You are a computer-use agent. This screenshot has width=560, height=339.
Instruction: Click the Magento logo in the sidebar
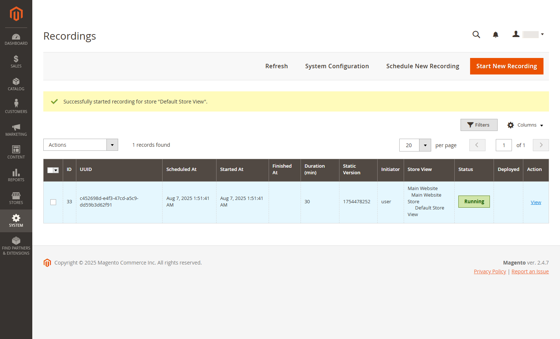click(x=16, y=14)
